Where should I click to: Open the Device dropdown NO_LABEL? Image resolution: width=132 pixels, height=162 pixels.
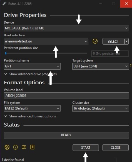click(66, 28)
